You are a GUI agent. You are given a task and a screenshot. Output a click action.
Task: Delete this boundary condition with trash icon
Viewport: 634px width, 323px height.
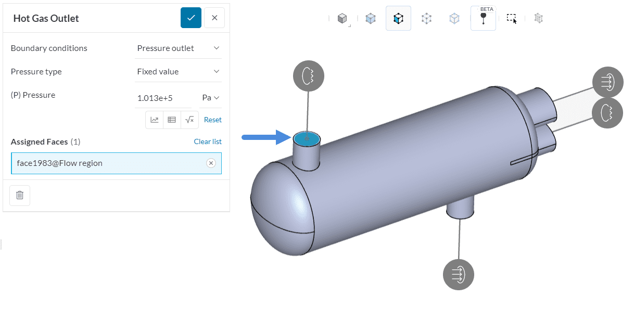[20, 196]
